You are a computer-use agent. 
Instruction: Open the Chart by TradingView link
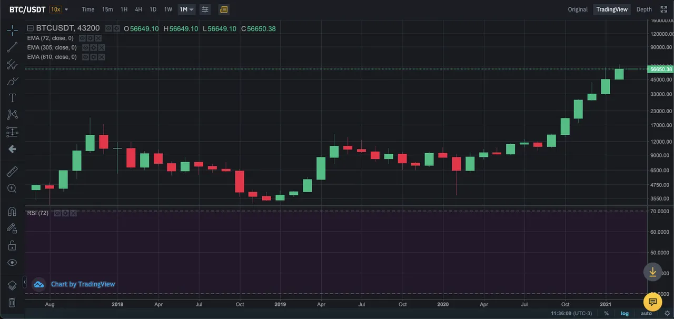pyautogui.click(x=83, y=284)
